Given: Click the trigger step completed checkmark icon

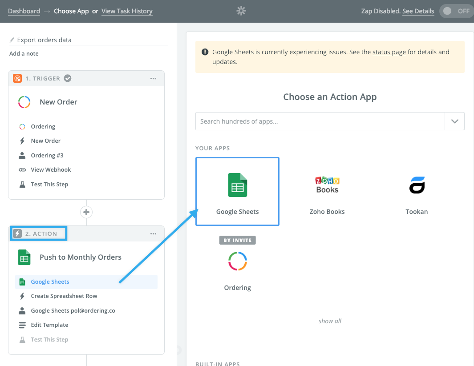Looking at the screenshot, I should click(68, 78).
